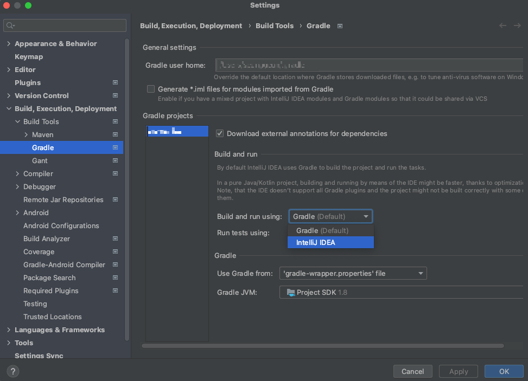
Task: Expand the Editor section
Action: pyautogui.click(x=9, y=69)
